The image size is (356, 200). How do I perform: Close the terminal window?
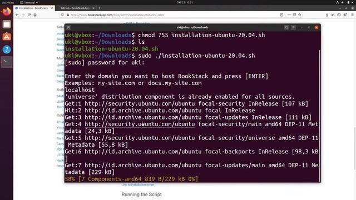(317, 27)
